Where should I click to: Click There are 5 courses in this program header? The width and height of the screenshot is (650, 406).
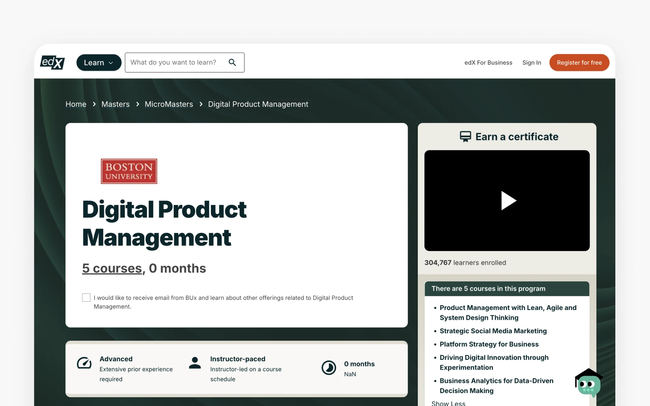[507, 289]
